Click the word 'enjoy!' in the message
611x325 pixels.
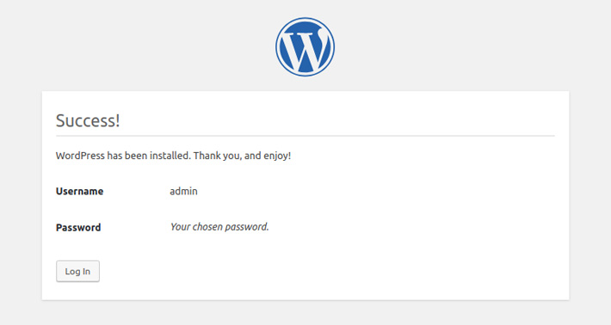[x=277, y=156]
